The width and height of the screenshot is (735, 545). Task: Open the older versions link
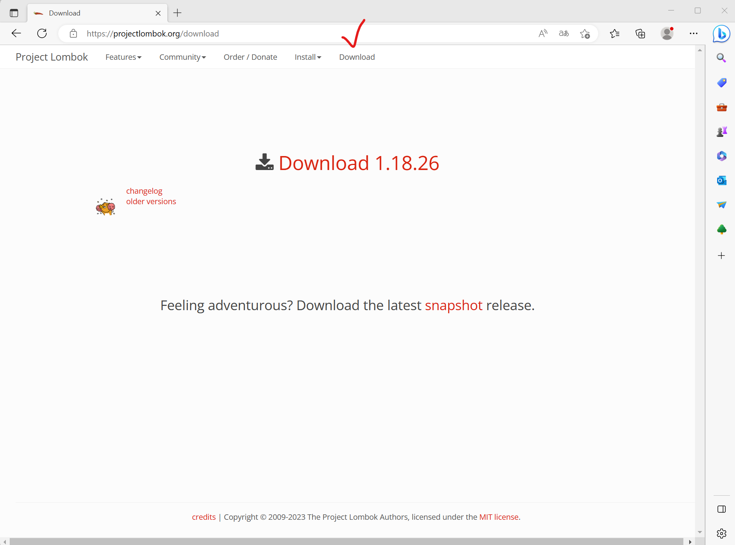pos(151,201)
